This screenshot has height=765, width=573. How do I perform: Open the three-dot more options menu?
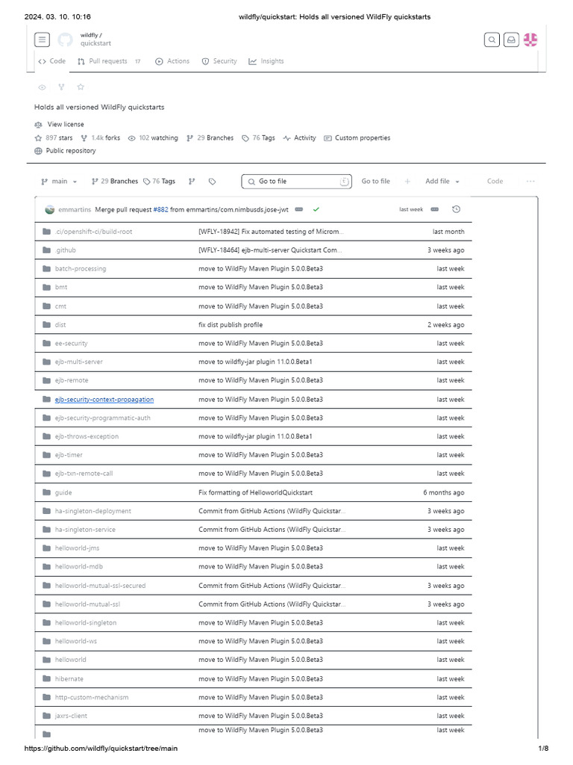(x=530, y=182)
